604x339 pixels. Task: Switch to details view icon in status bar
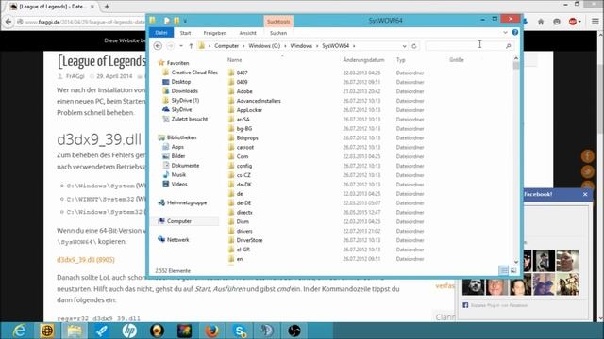(x=503, y=270)
